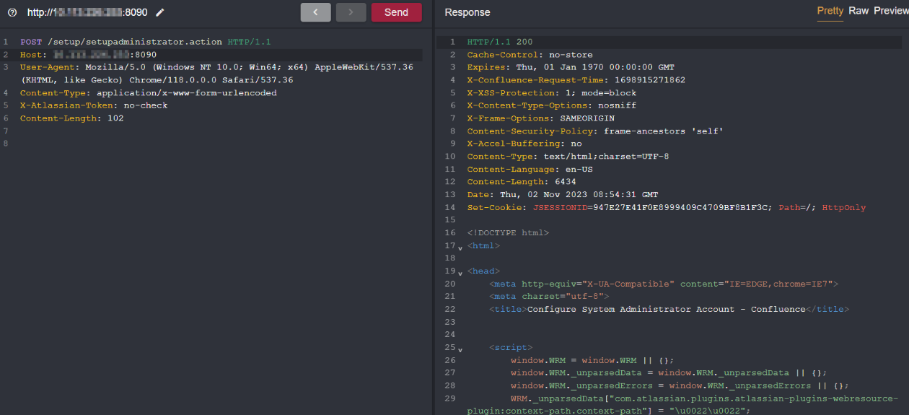Click the Set-Cookie JSESSIONID response line
The height and width of the screenshot is (415, 909).
666,207
